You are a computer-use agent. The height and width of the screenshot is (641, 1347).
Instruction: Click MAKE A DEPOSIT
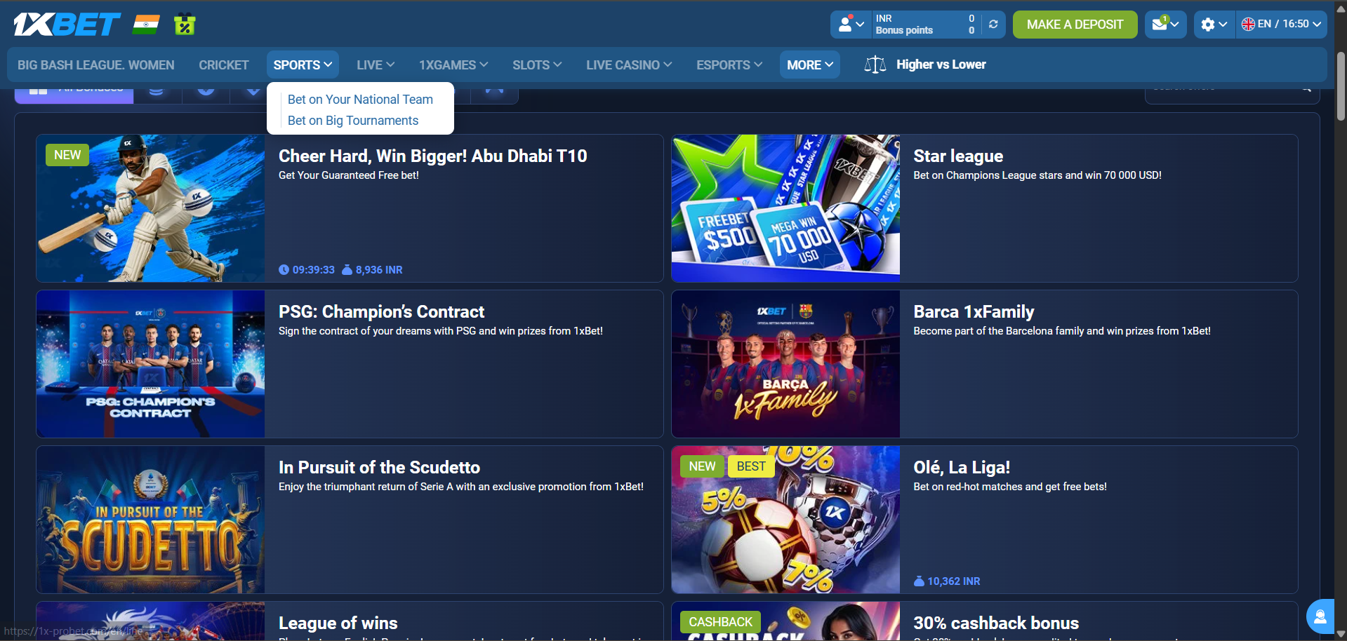click(x=1075, y=24)
